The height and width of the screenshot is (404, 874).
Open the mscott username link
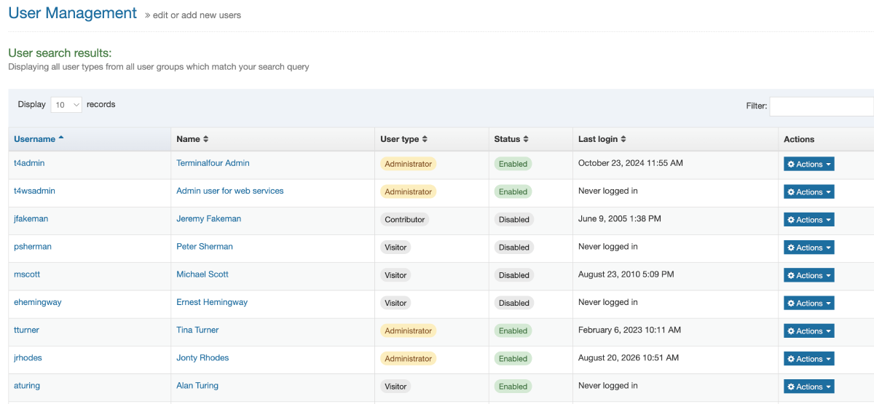pos(30,274)
